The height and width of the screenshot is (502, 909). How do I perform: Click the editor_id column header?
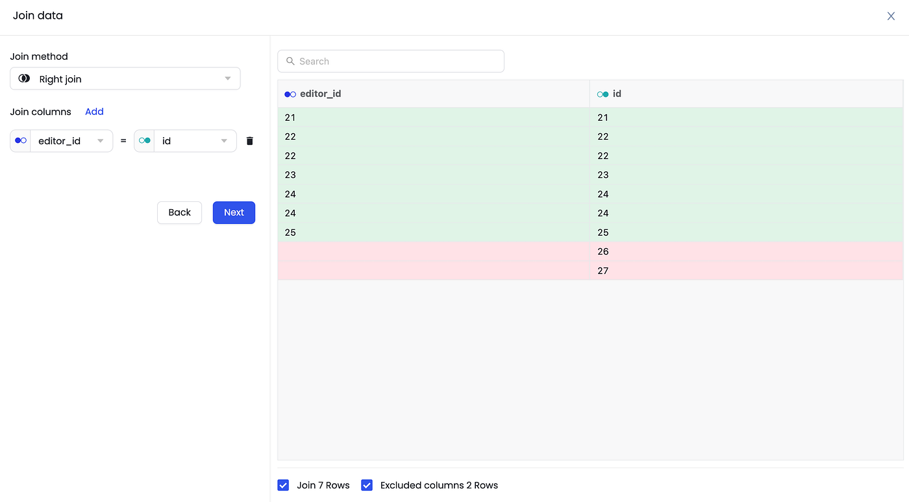coord(319,94)
